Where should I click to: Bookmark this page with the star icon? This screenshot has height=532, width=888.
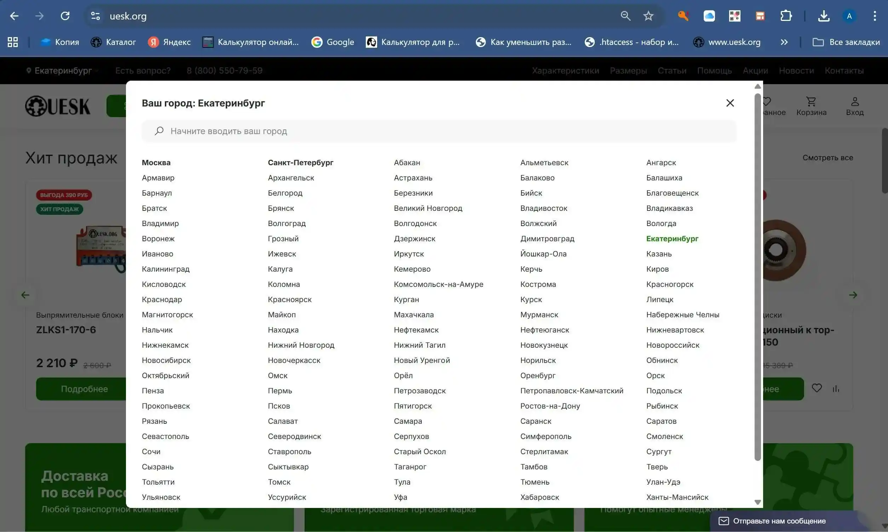point(648,16)
